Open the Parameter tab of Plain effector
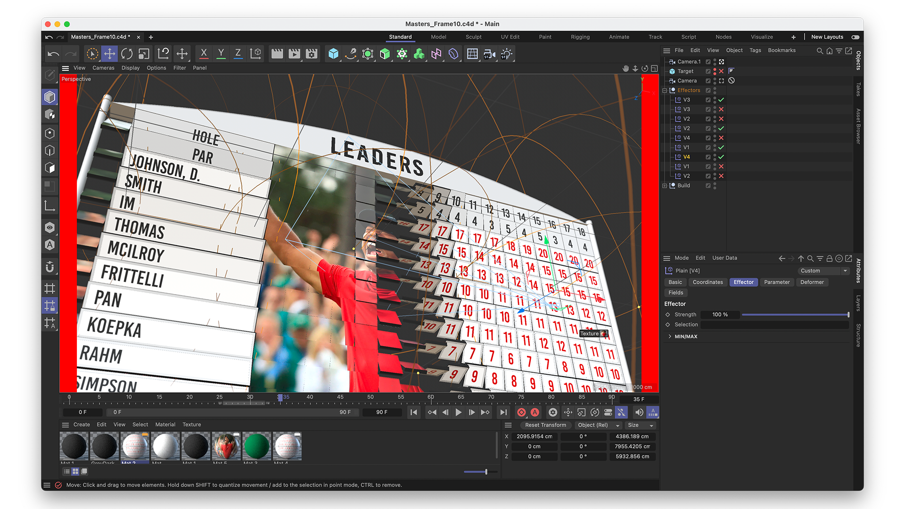905x509 pixels. (776, 282)
